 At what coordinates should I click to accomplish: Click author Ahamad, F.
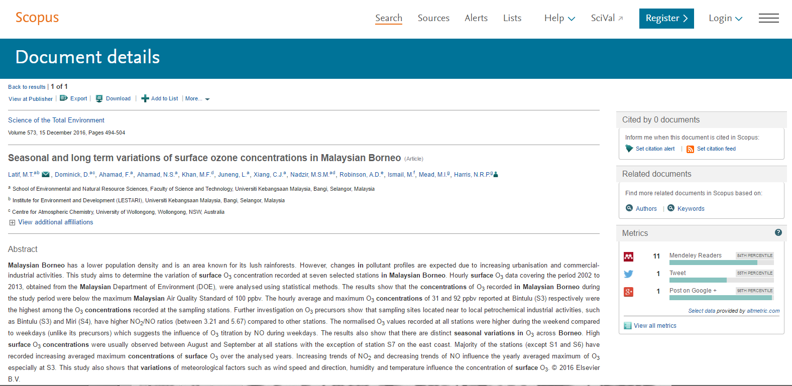pyautogui.click(x=114, y=175)
